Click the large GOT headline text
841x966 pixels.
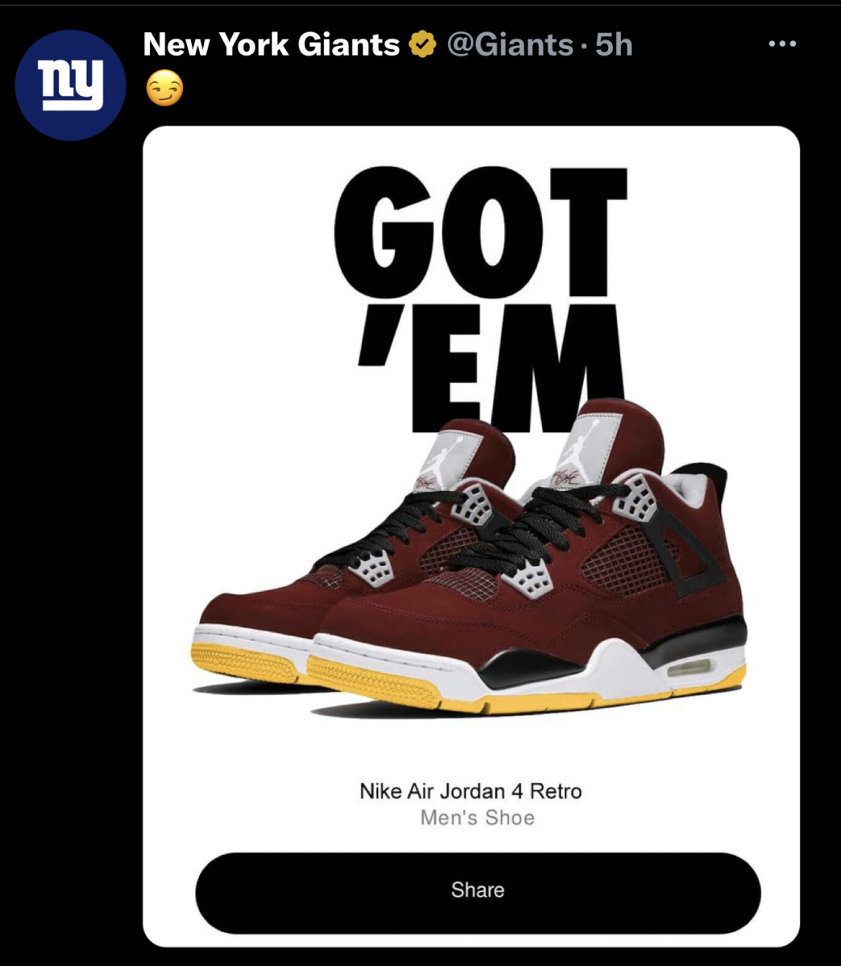(x=480, y=232)
